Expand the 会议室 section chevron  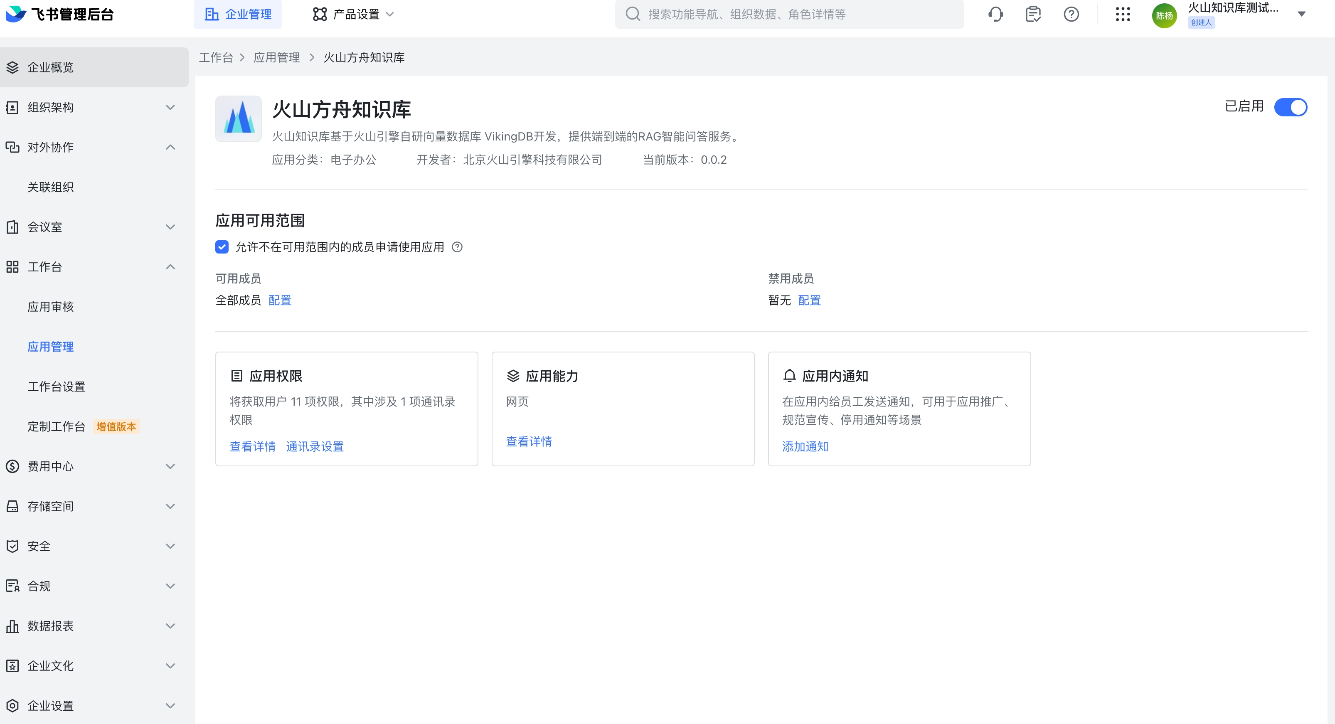coord(170,227)
